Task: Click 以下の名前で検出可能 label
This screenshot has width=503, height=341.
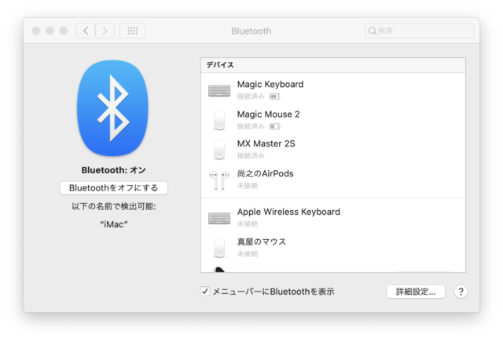Action: click(x=113, y=207)
